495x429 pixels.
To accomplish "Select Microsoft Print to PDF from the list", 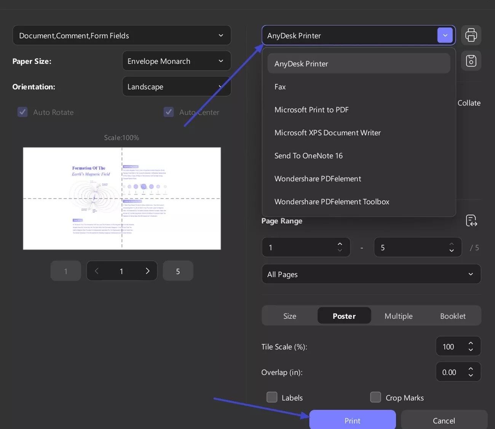I will [x=311, y=109].
